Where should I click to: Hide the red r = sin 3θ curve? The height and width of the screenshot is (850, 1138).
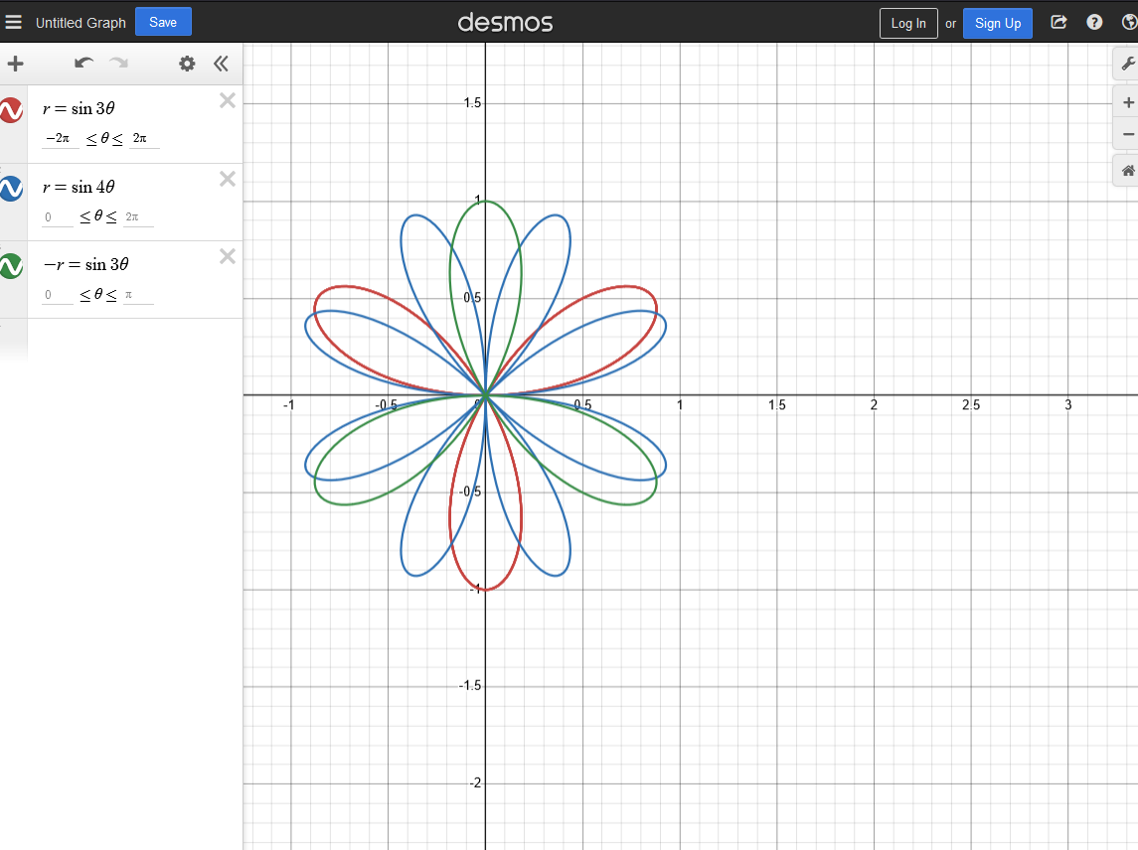click(11, 110)
